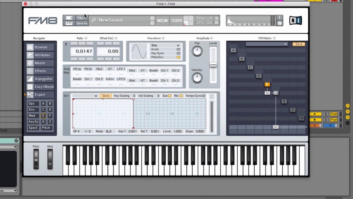Click the Native Instruments NI logo

point(295,20)
